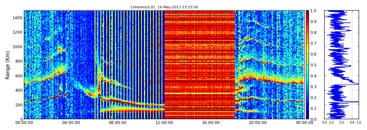This screenshot has height=130, width=367.
Task: Click the 04:00:00 time tick label
Action: pos(71,123)
